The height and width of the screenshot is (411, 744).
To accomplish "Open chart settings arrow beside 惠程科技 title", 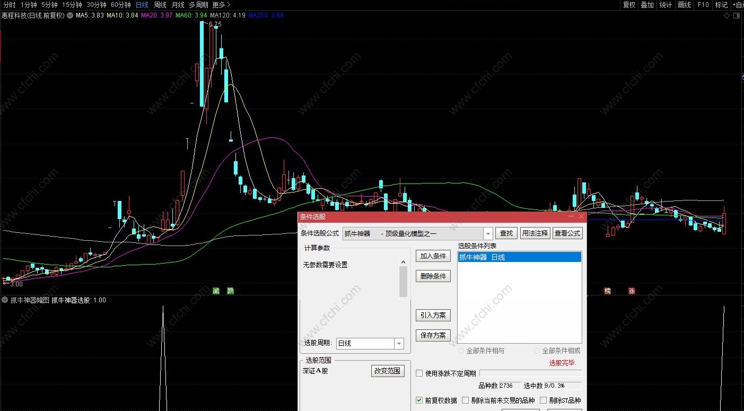I will pos(69,15).
